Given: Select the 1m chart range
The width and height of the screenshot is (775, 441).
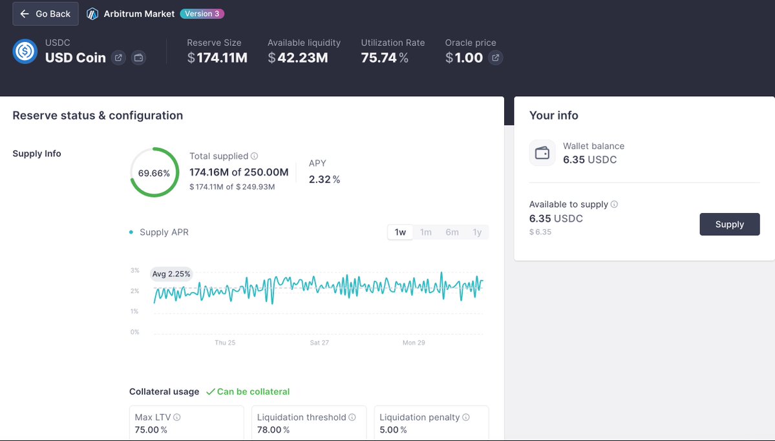Looking at the screenshot, I should point(425,232).
